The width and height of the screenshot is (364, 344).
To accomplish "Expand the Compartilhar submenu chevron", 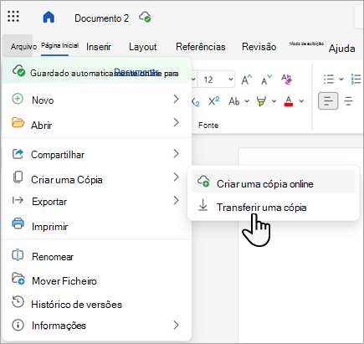I will pyautogui.click(x=176, y=153).
